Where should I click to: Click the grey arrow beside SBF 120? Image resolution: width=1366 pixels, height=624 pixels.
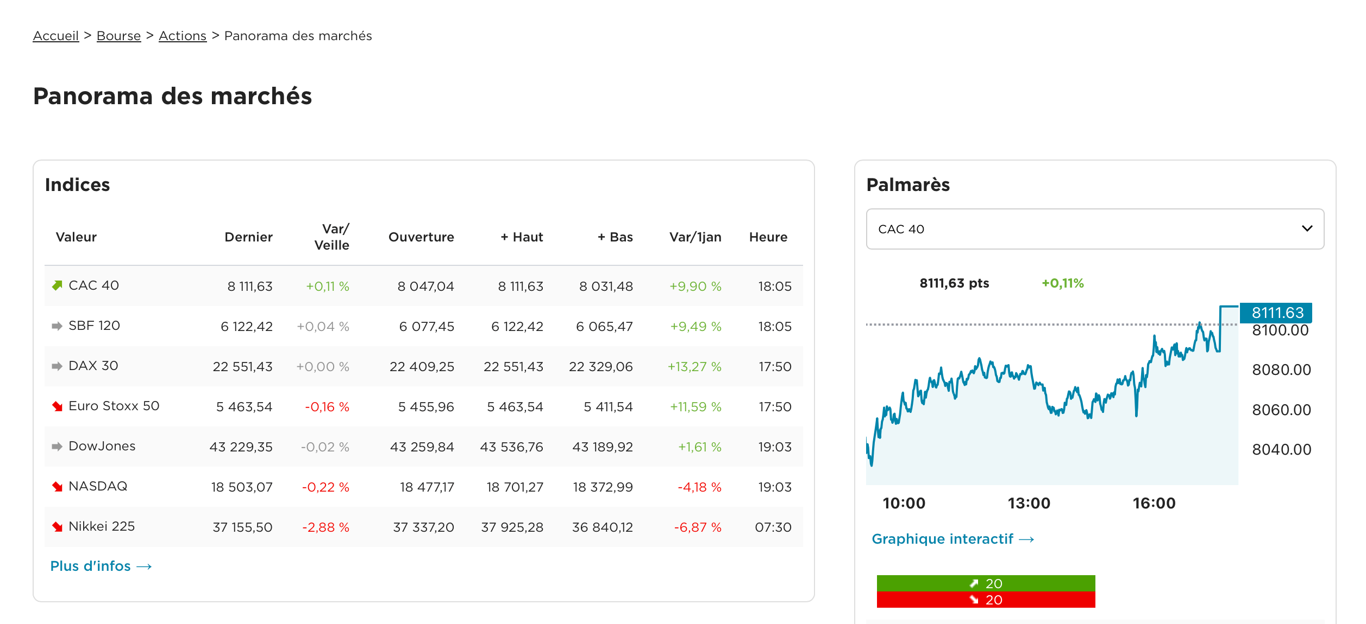[x=57, y=326]
